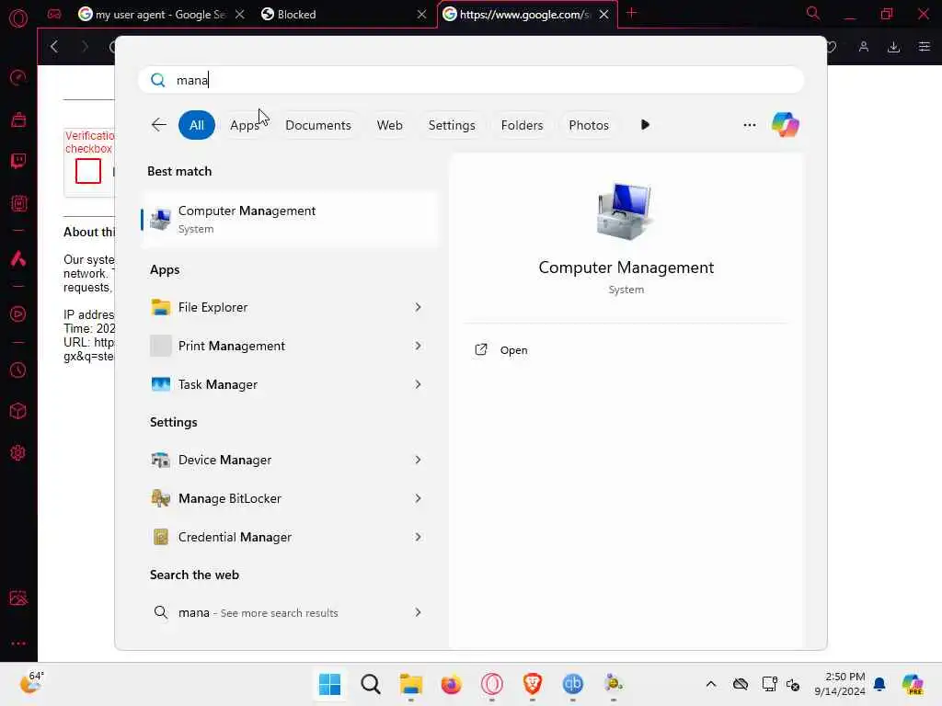Click the Opera search tabs magnifier icon

[812, 13]
